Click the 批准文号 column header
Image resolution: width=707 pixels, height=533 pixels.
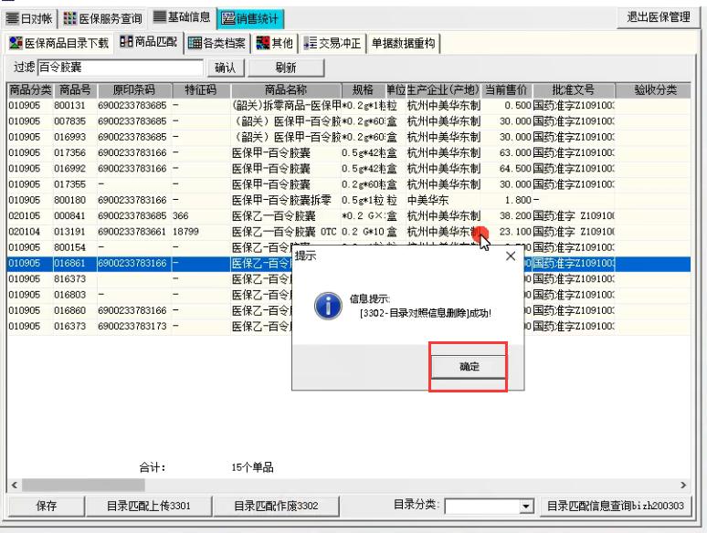573,90
